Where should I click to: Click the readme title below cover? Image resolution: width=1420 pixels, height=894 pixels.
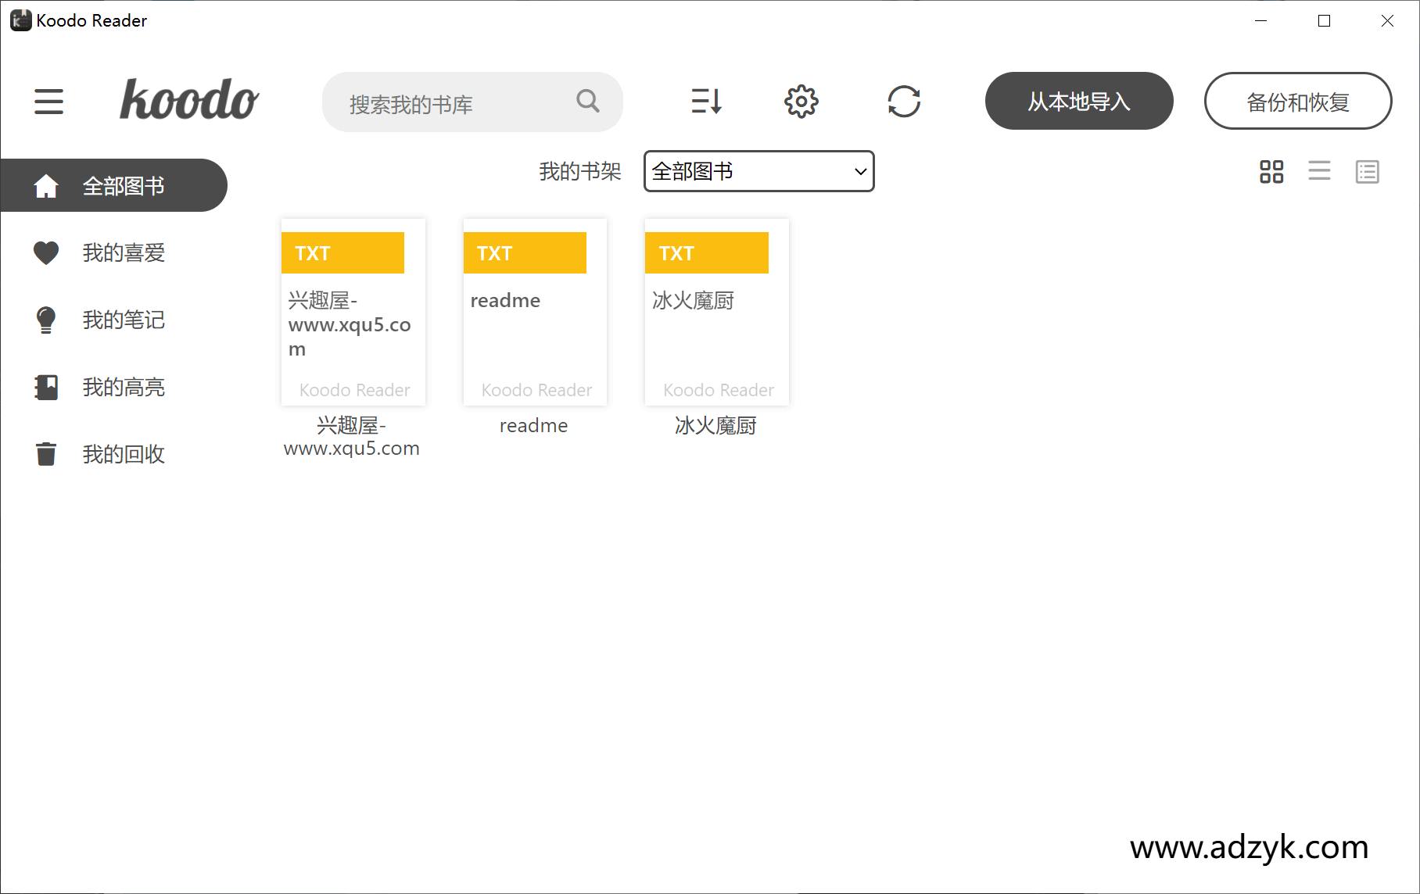coord(534,426)
